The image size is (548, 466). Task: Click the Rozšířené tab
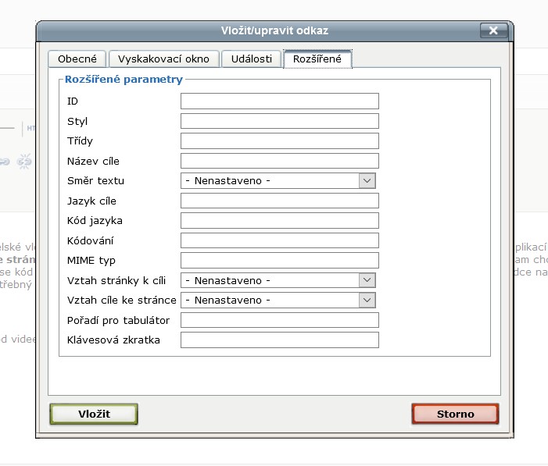[317, 59]
